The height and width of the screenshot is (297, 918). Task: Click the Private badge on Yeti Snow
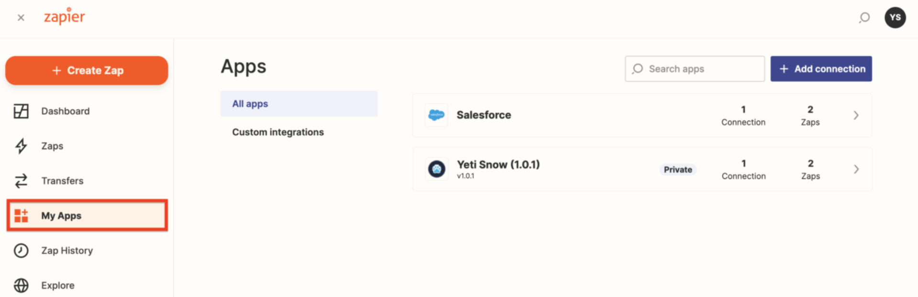pos(678,169)
